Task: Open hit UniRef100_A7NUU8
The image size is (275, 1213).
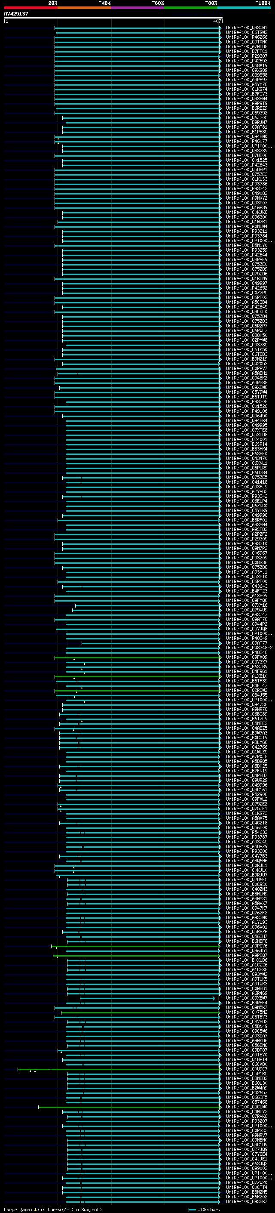Action: click(x=246, y=46)
